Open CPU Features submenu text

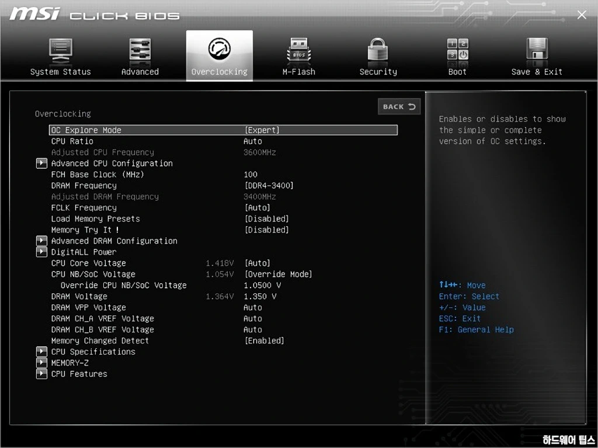(x=79, y=374)
